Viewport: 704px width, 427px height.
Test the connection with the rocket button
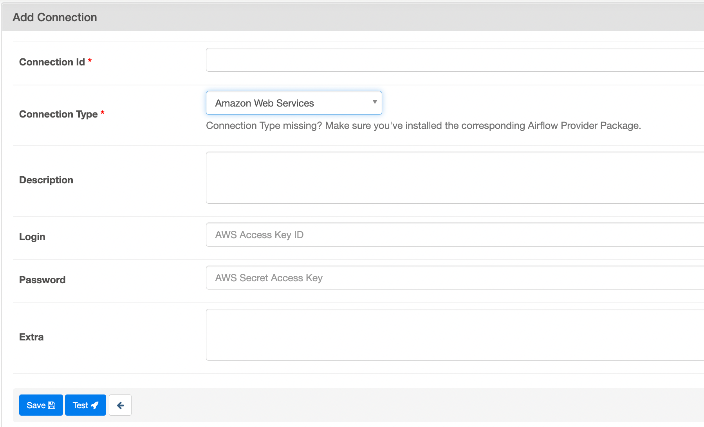tap(85, 405)
